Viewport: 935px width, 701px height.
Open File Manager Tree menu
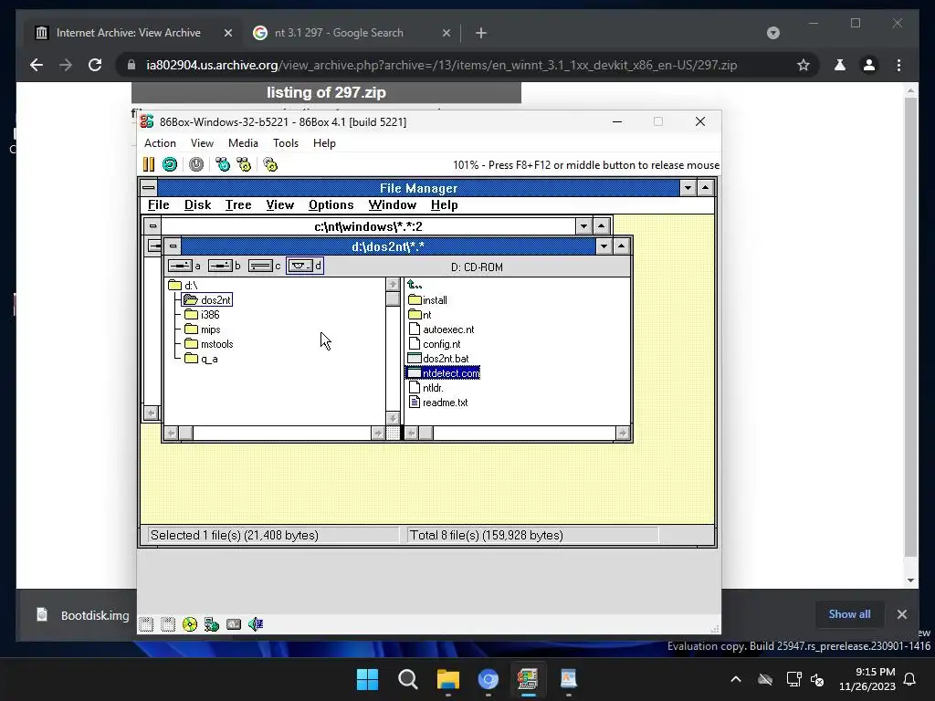click(238, 205)
